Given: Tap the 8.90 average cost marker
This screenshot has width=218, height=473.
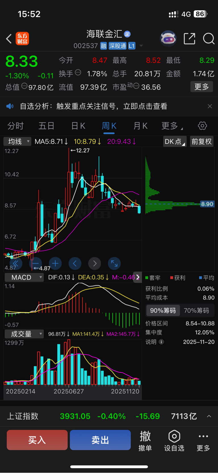Looking at the screenshot, I should [207, 204].
